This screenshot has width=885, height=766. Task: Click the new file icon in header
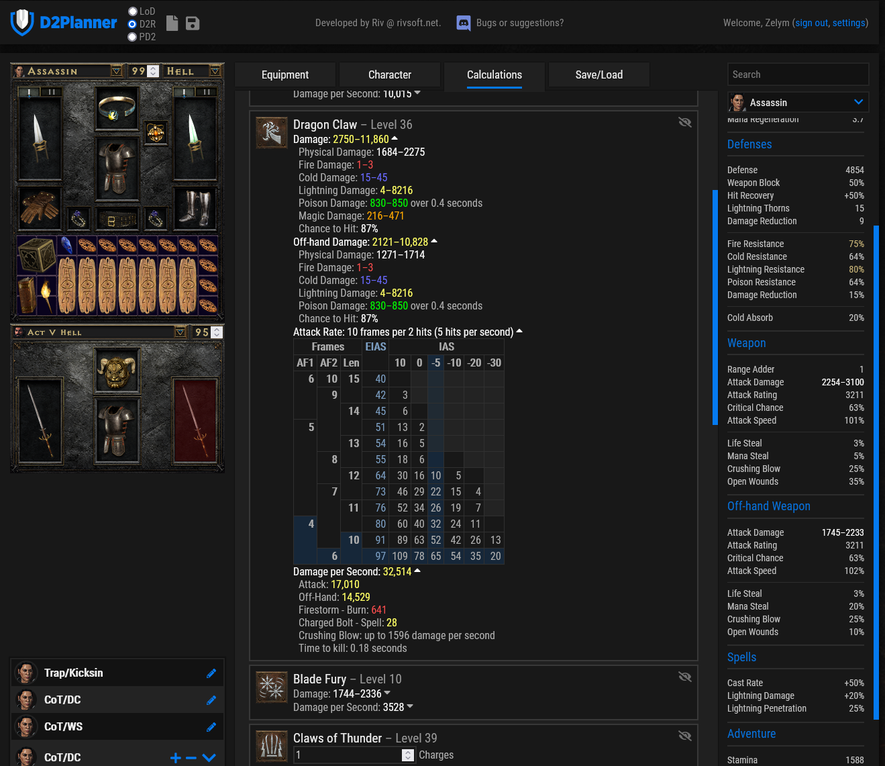pyautogui.click(x=172, y=23)
